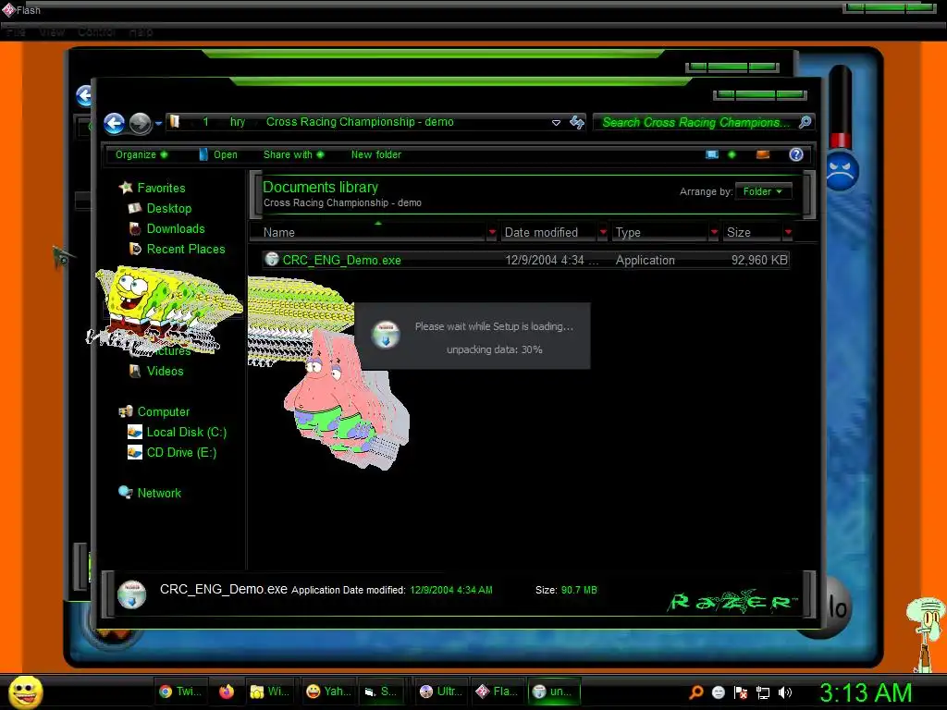The image size is (947, 710).
Task: Change view using the view icon
Action: coord(712,154)
